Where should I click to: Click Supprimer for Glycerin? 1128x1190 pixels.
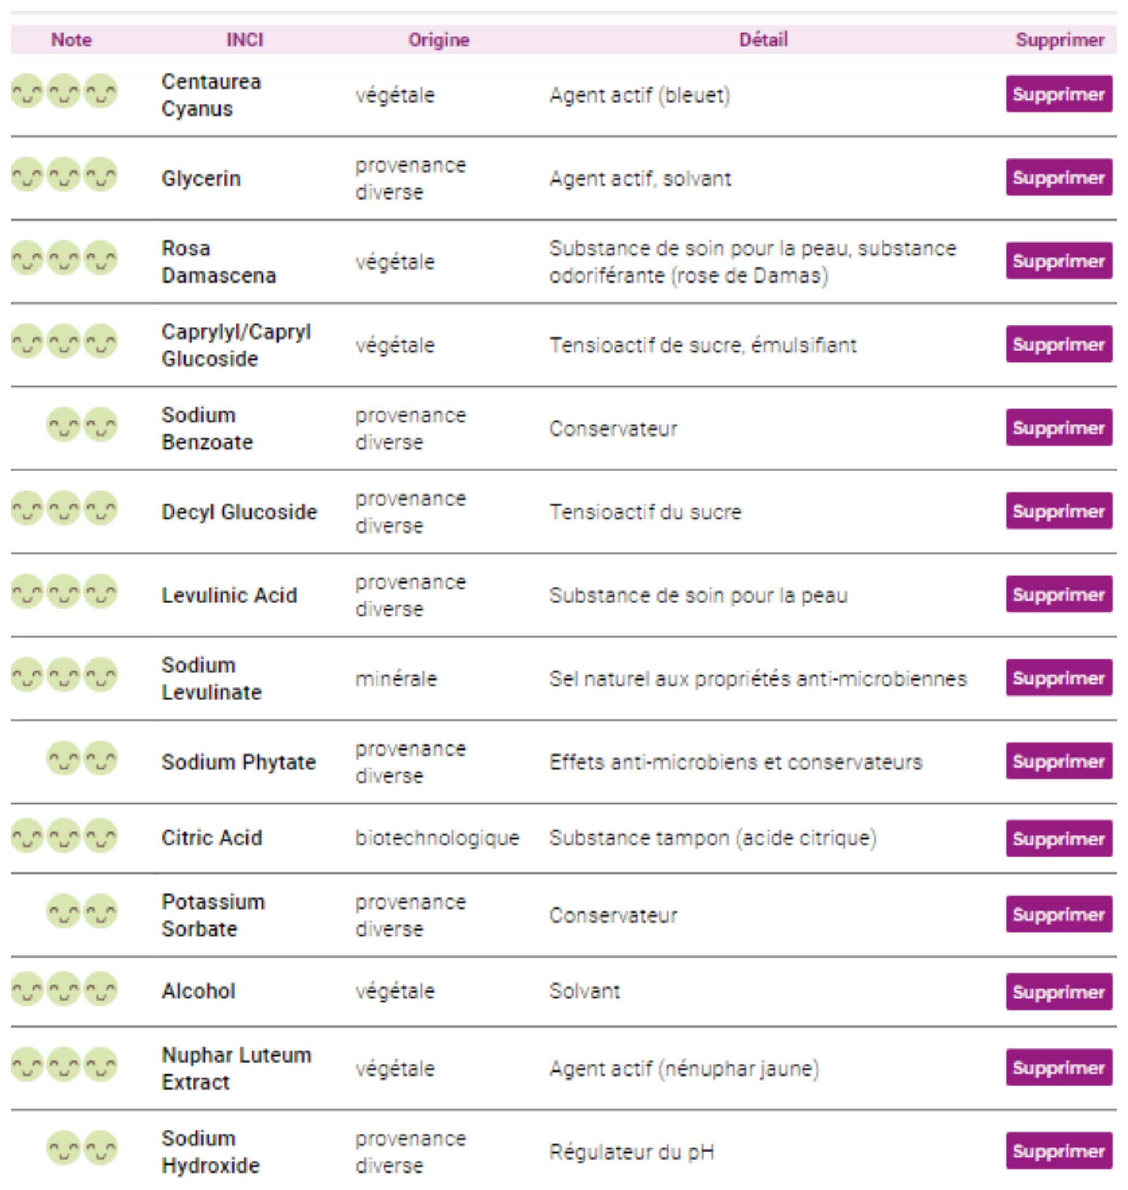[1058, 178]
